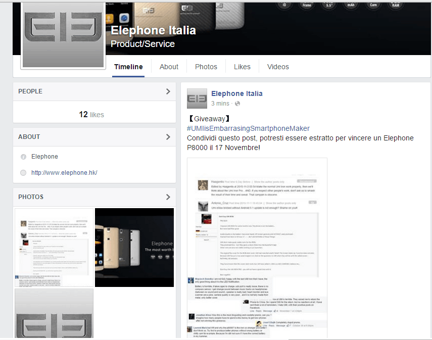Open the PHOTOS section header
Screen dimensions: 432x340
[94, 197]
